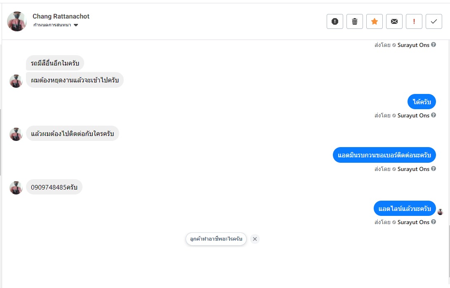
Task: Click Surayut Ons under the ได้ครับ reply
Action: [413, 115]
